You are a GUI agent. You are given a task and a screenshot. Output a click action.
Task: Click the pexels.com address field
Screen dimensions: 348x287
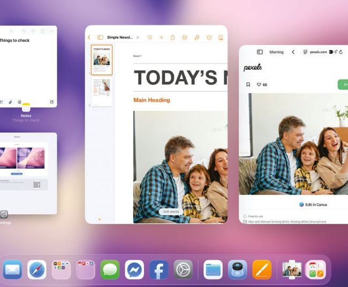[x=319, y=52]
